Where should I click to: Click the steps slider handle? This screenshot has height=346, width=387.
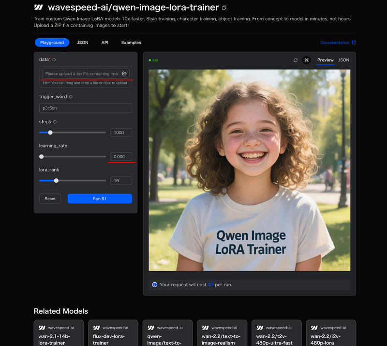pyautogui.click(x=50, y=132)
